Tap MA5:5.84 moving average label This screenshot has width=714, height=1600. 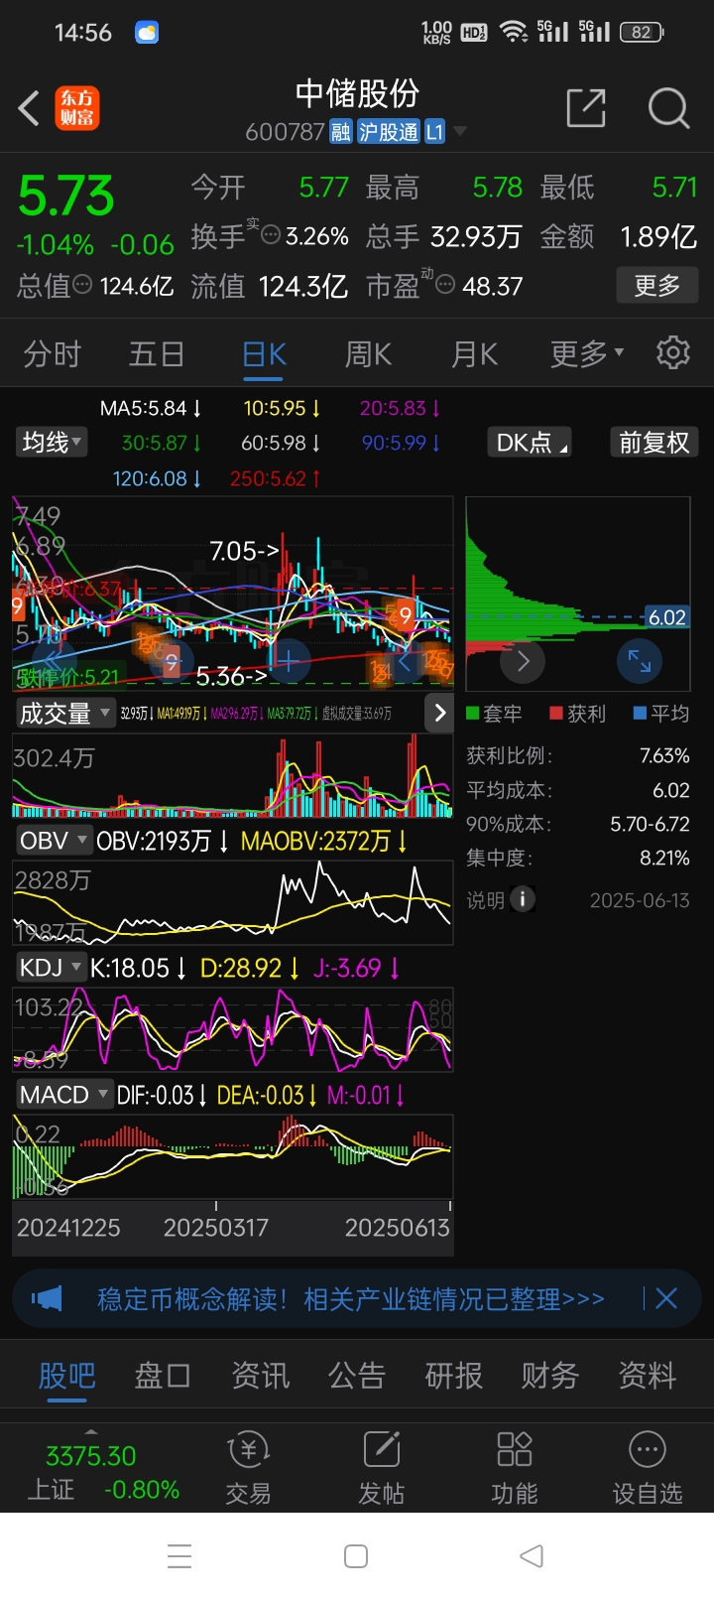click(151, 408)
